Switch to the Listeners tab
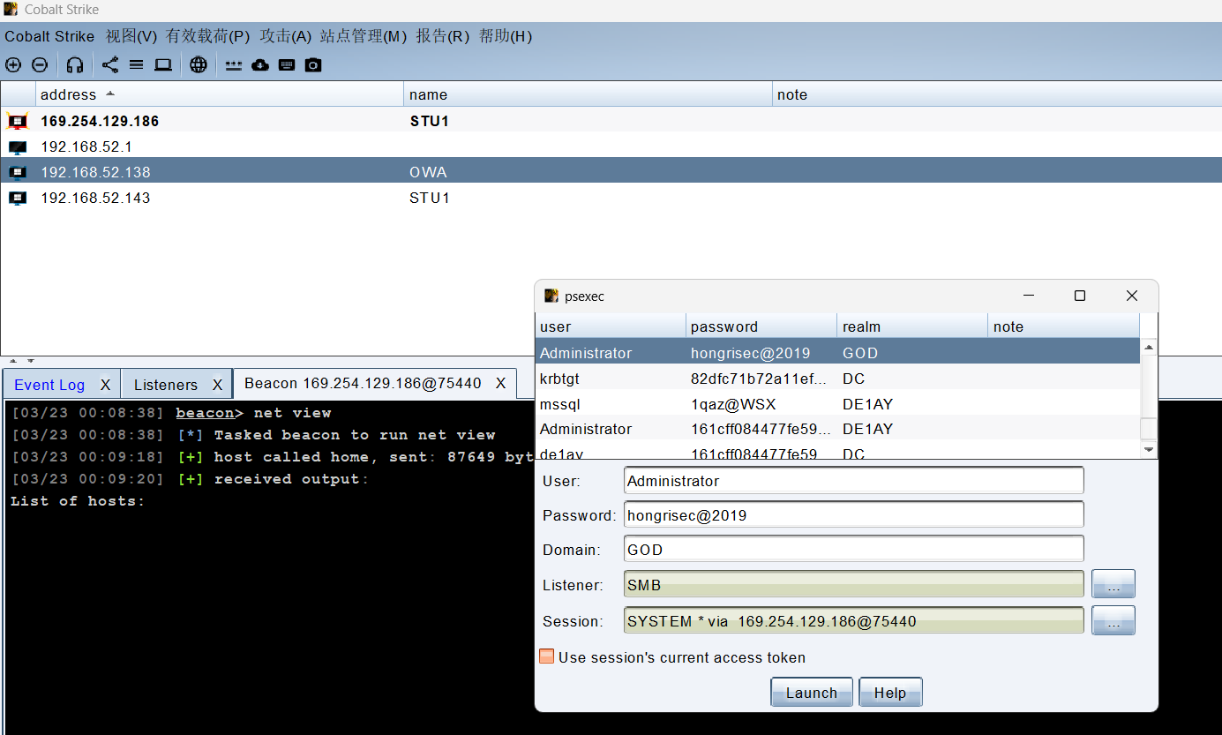The width and height of the screenshot is (1222, 735). coord(166,385)
